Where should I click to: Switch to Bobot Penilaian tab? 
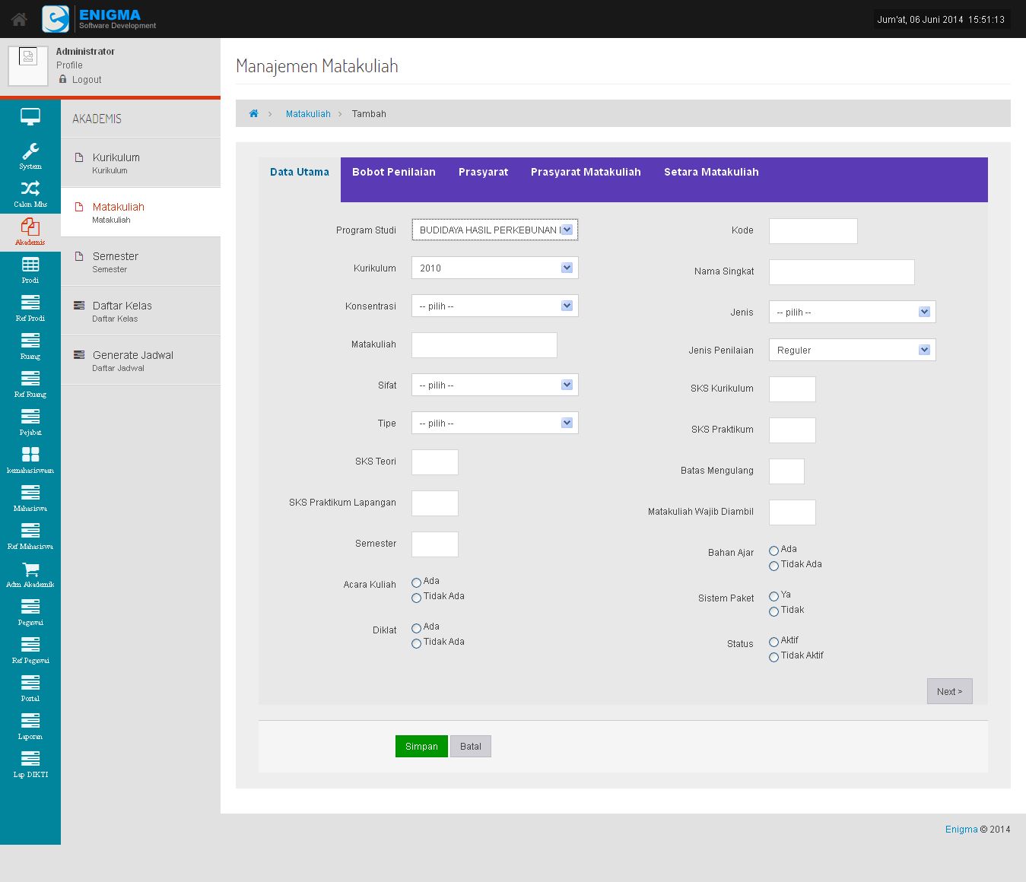point(393,172)
